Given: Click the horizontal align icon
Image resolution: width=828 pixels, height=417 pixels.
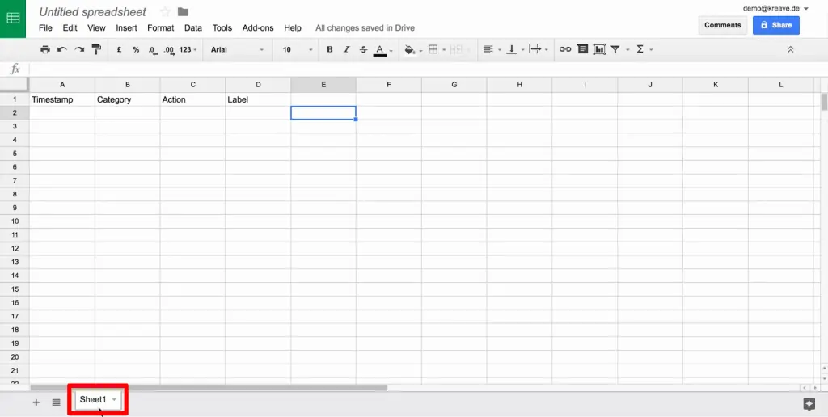Looking at the screenshot, I should tap(488, 49).
